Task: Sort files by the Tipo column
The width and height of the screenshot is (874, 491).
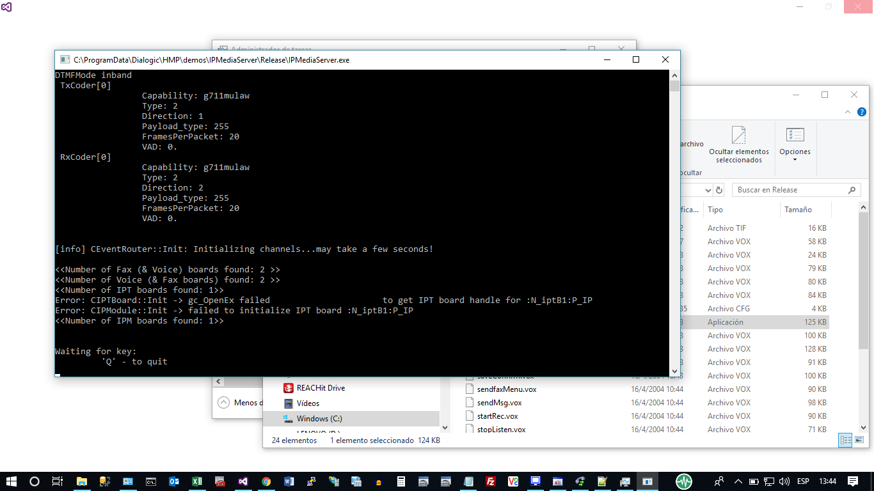Action: point(715,210)
